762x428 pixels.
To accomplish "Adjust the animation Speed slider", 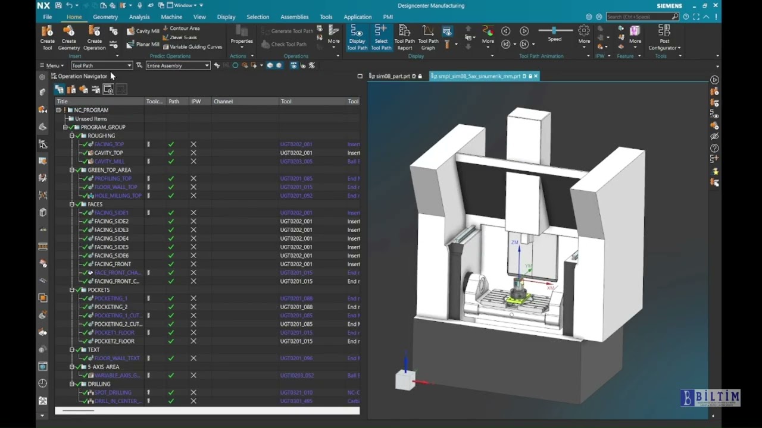I will click(554, 30).
